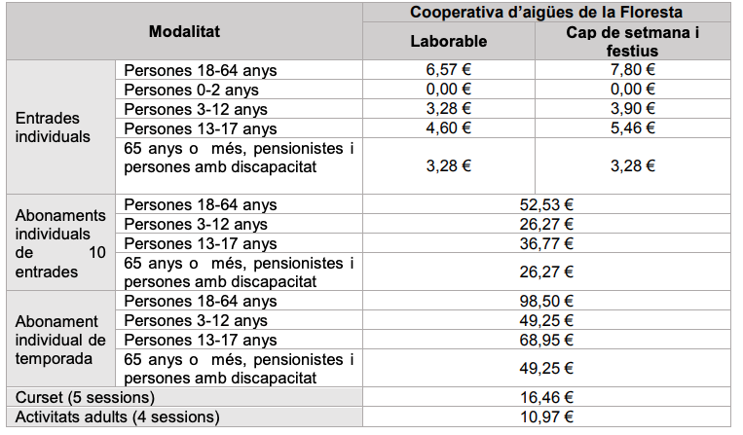Click the 98,50 € season price
The image size is (743, 435).
[546, 301]
